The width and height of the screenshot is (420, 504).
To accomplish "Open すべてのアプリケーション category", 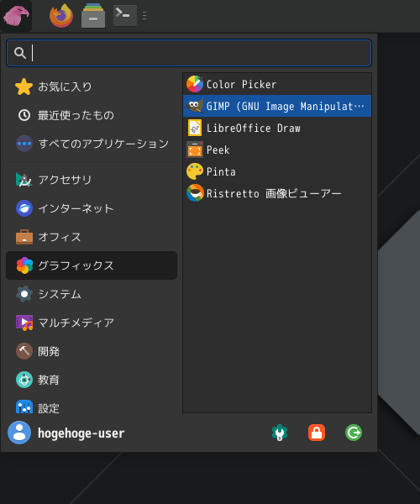I will tap(92, 144).
